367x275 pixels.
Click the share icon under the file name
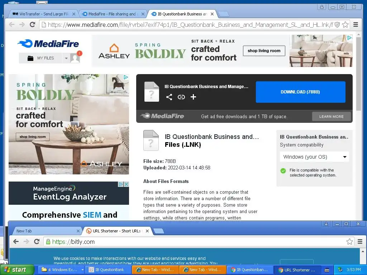[x=169, y=97]
